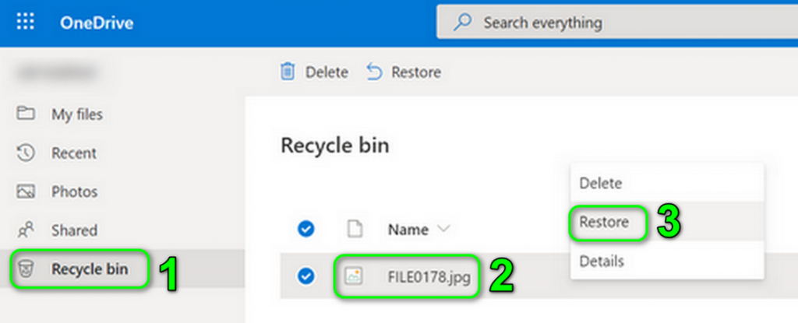Focus the Search everything field
This screenshot has width=798, height=323.
pyautogui.click(x=617, y=23)
